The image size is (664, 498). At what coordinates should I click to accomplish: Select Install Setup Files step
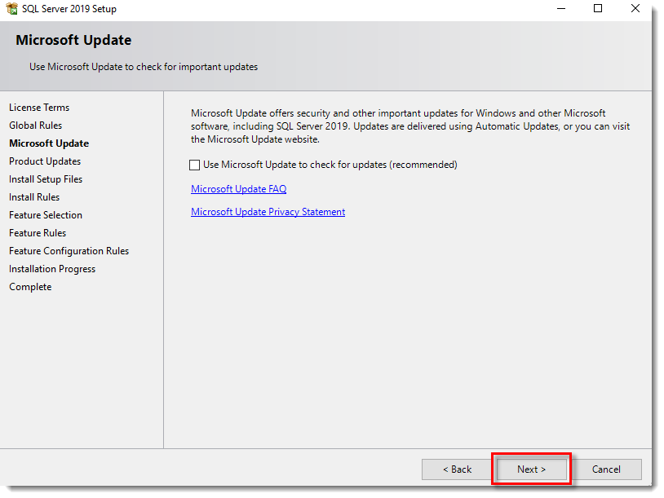tap(46, 179)
